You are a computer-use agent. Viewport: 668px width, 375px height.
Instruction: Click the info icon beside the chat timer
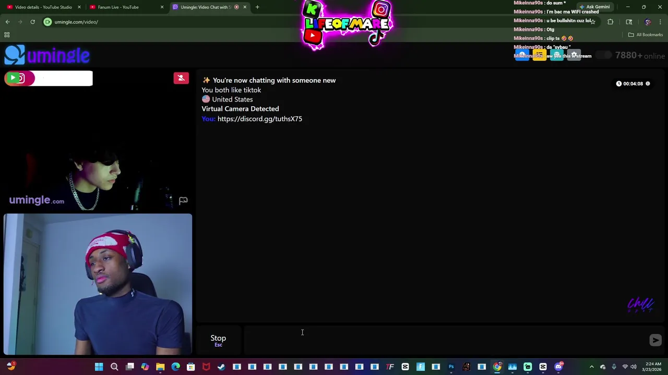pos(648,83)
